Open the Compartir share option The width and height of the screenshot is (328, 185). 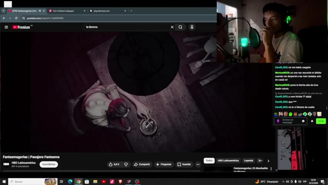click(x=142, y=164)
